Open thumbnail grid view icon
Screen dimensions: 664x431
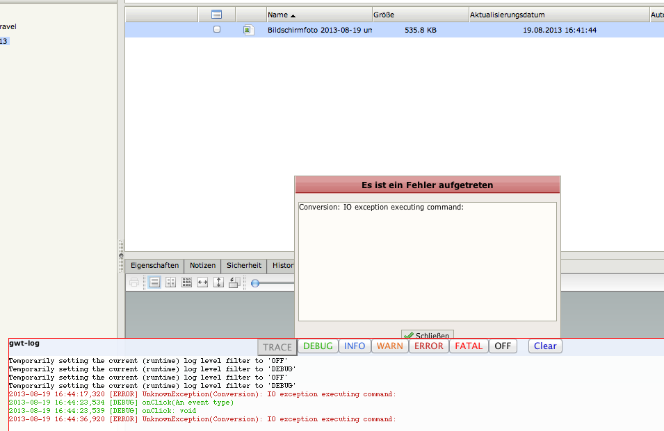[186, 282]
